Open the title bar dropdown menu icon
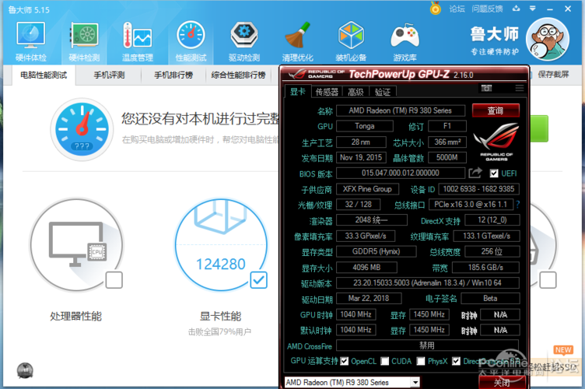The height and width of the screenshot is (389, 585). (532, 9)
